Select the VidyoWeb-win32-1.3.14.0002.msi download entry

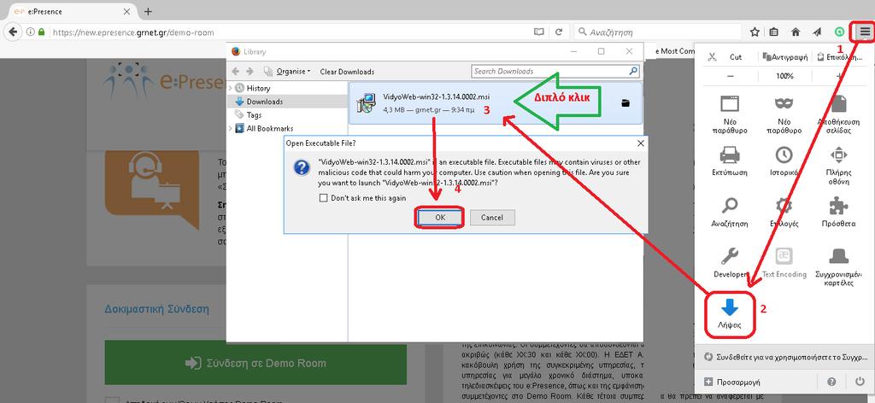coord(496,103)
